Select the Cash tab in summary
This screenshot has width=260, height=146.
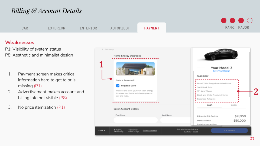point(209,105)
